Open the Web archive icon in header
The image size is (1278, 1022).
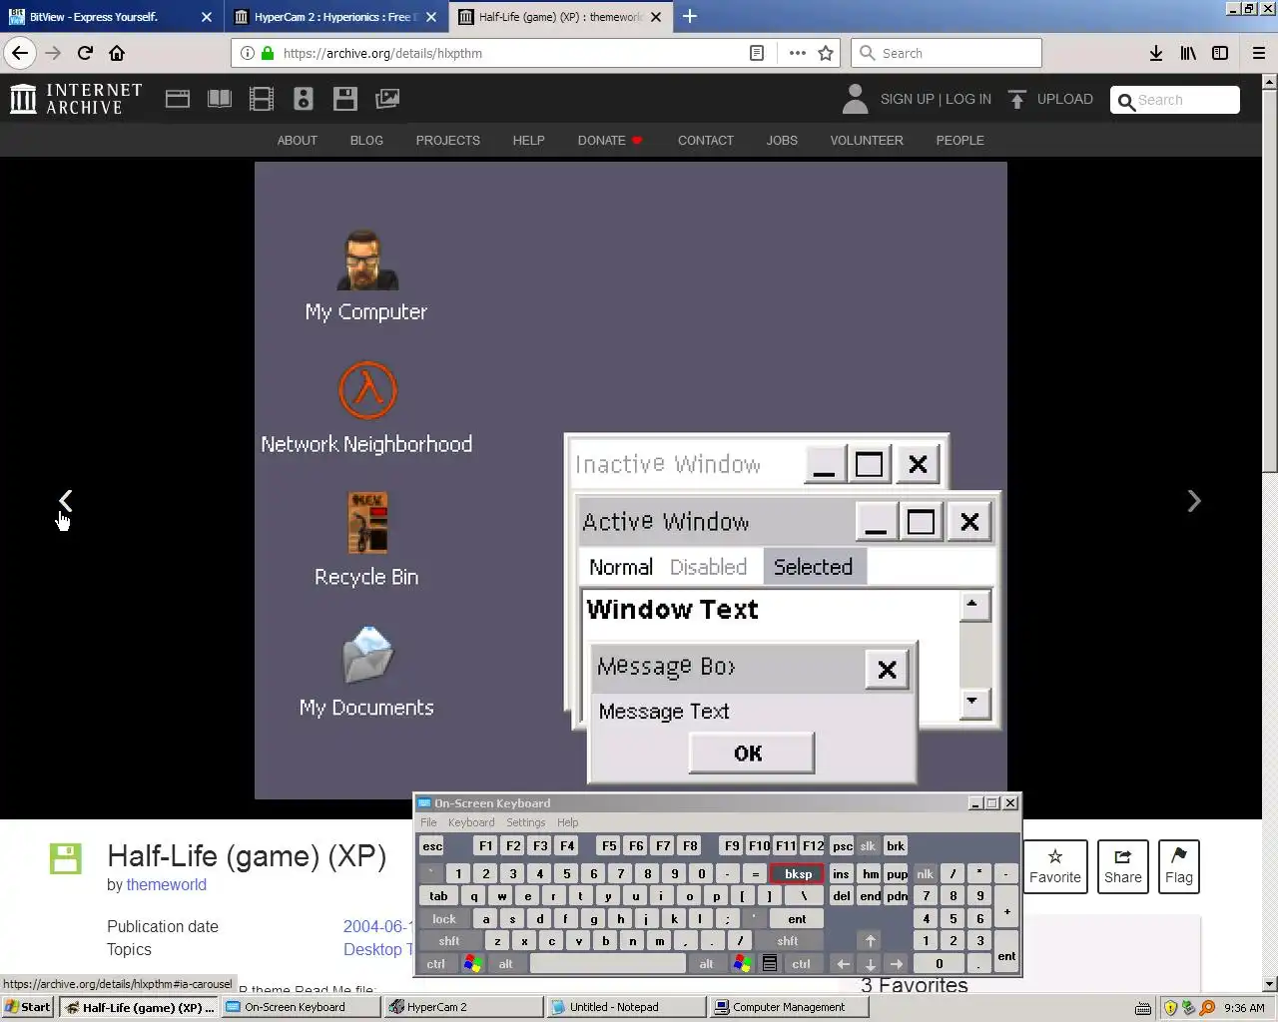pyautogui.click(x=178, y=99)
